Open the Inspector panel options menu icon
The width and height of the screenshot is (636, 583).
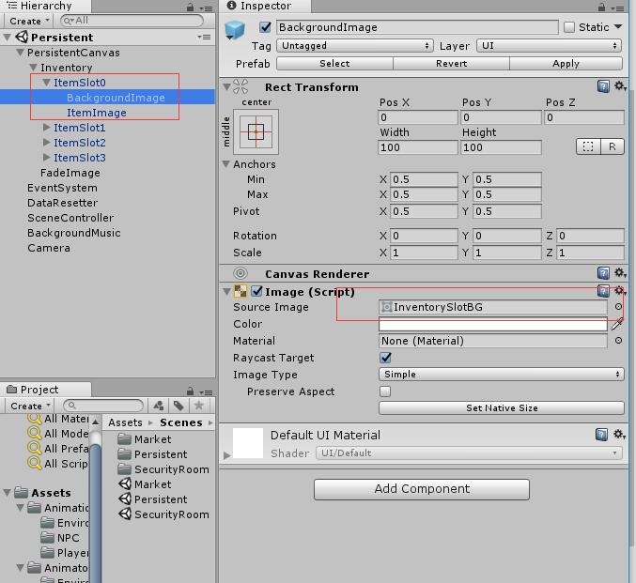(618, 8)
